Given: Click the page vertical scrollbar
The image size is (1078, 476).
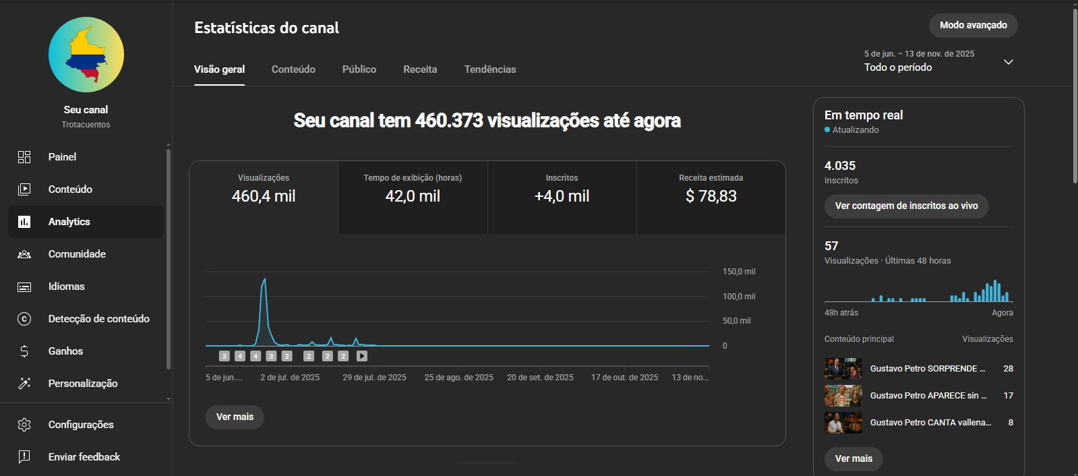Looking at the screenshot, I should [1075, 96].
